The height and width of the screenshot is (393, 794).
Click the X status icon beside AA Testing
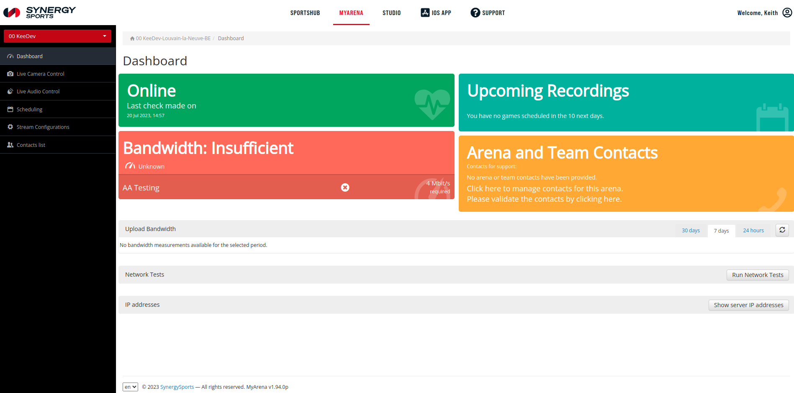[345, 188]
